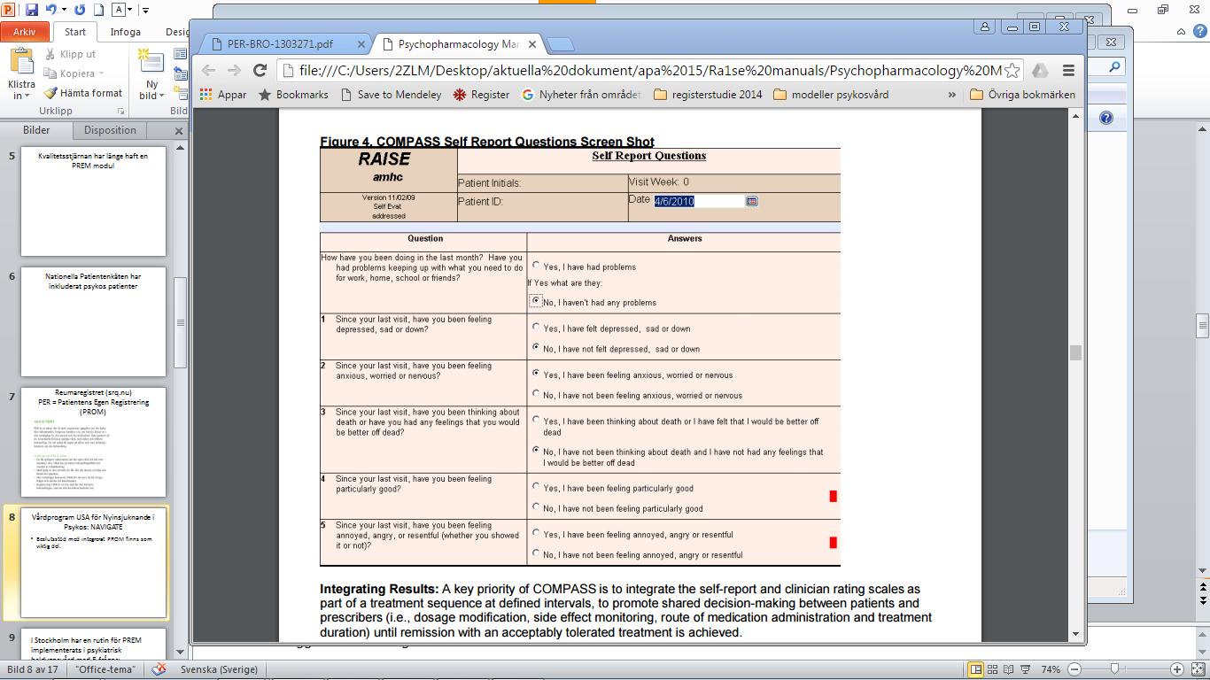Click Chrome's forward arrow
Image resolution: width=1210 pixels, height=680 pixels.
point(234,70)
